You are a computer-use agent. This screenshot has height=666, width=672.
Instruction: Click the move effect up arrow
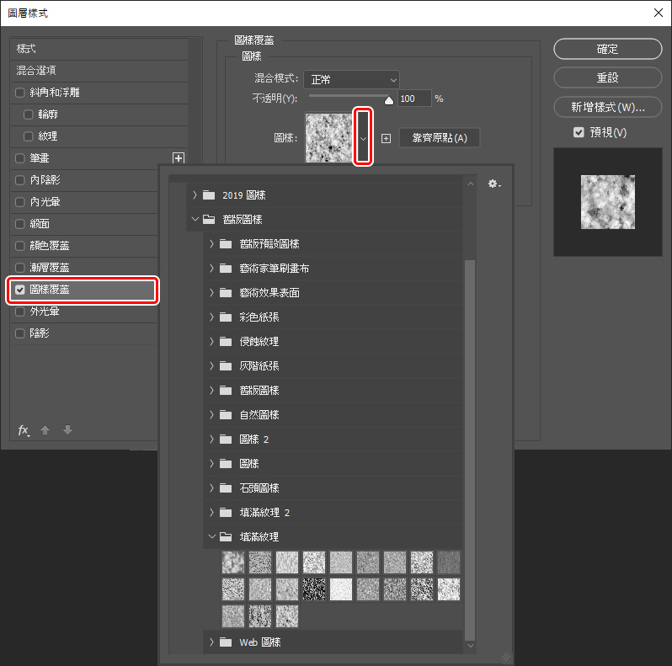(45, 430)
